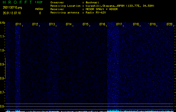Click the Receiving Location label
Viewport: 176px width, 112px height.
(65, 6)
